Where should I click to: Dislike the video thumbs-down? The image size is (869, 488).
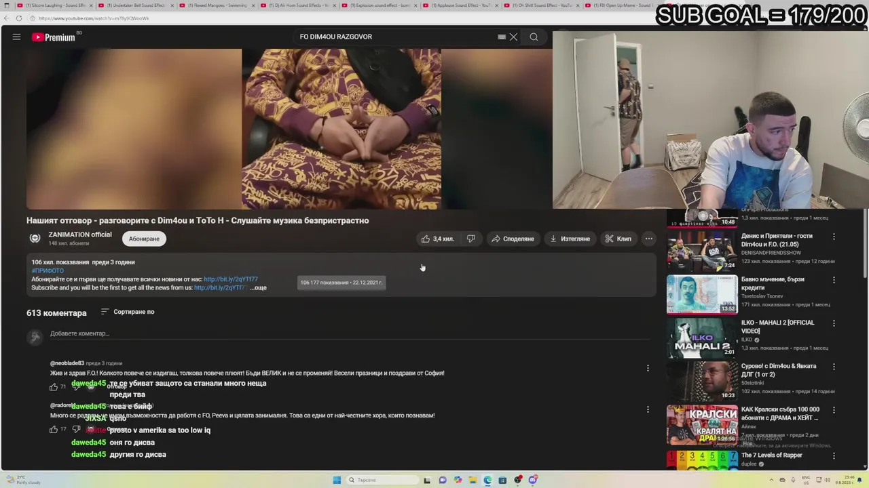click(x=471, y=239)
